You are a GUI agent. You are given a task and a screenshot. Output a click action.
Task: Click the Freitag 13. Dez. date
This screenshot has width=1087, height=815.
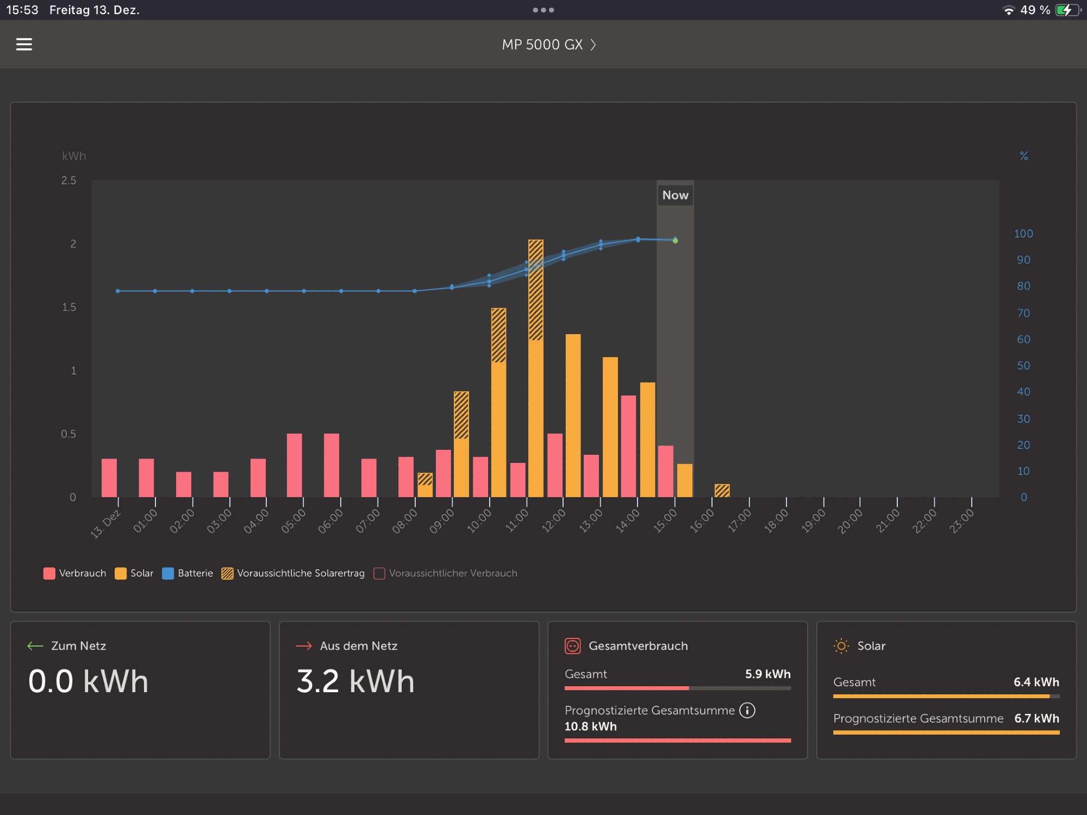(95, 10)
